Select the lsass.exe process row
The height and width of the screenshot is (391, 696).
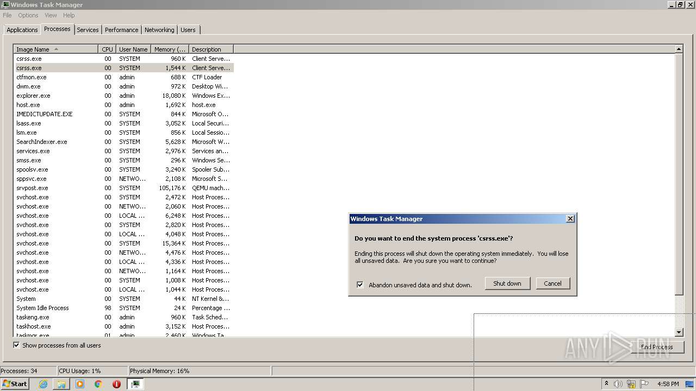tap(123, 123)
